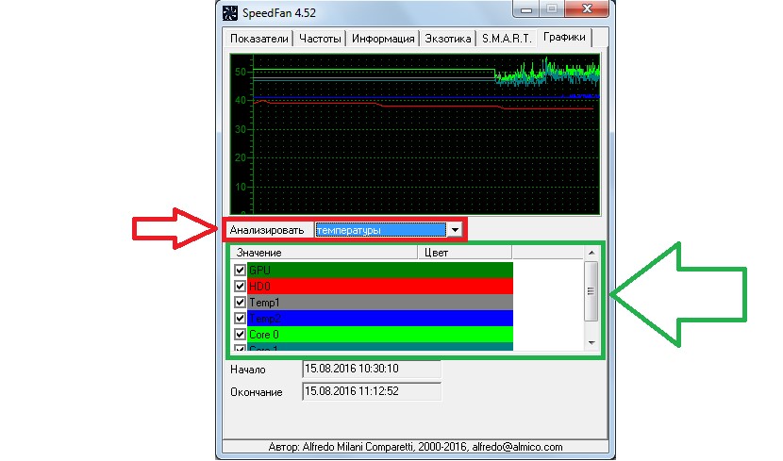Click the gray Temp1 color bar
The image size is (783, 461).
(380, 302)
